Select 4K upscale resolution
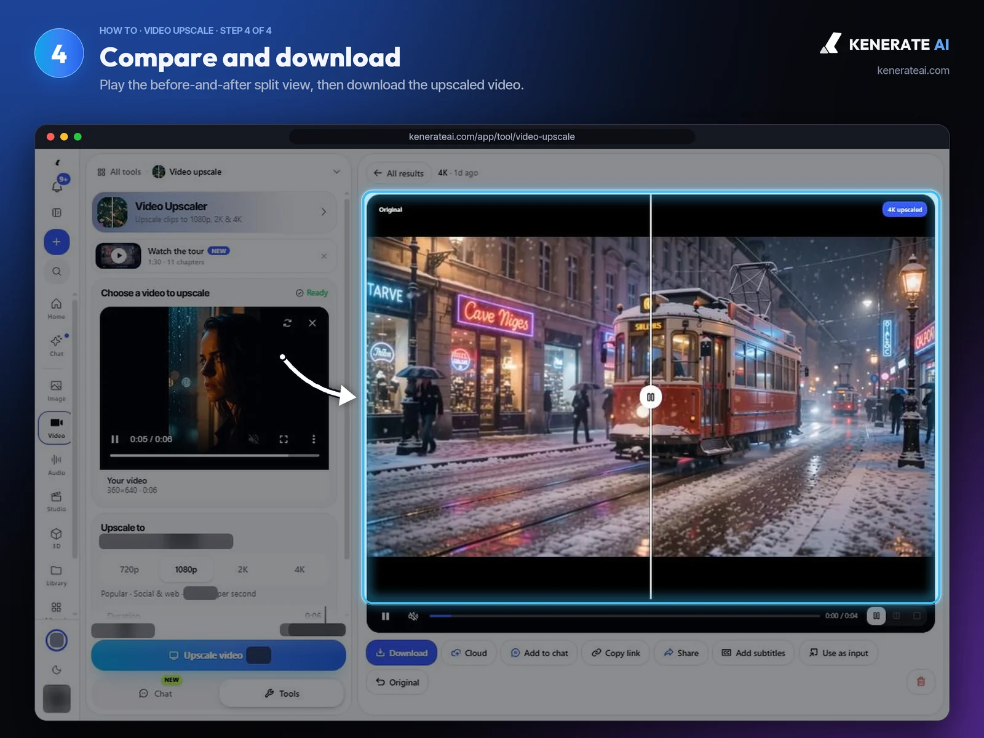Image resolution: width=984 pixels, height=738 pixels. tap(300, 569)
